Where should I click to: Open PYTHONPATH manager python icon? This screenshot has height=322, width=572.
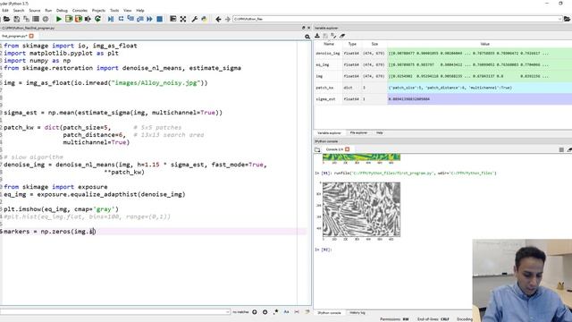pyautogui.click(x=205, y=19)
